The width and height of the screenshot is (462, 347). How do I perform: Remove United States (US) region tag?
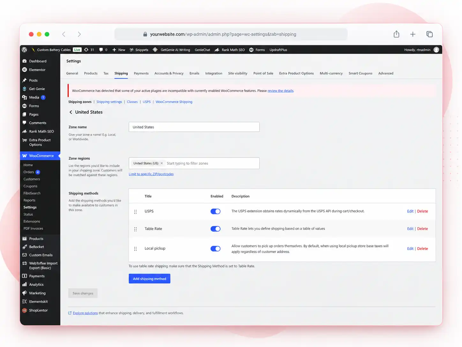[x=162, y=163]
